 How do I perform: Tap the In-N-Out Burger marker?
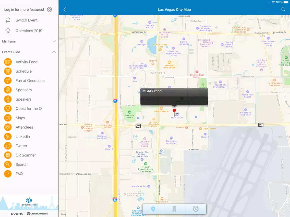(x=107, y=122)
